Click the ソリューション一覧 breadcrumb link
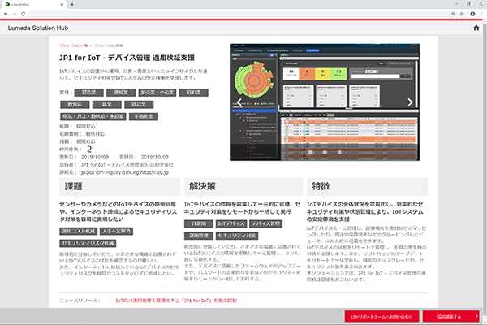 point(74,45)
